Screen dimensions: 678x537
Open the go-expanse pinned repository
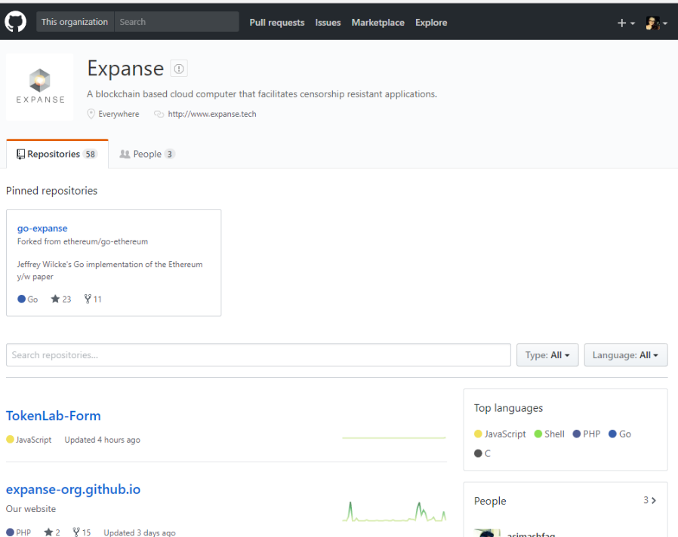42,228
